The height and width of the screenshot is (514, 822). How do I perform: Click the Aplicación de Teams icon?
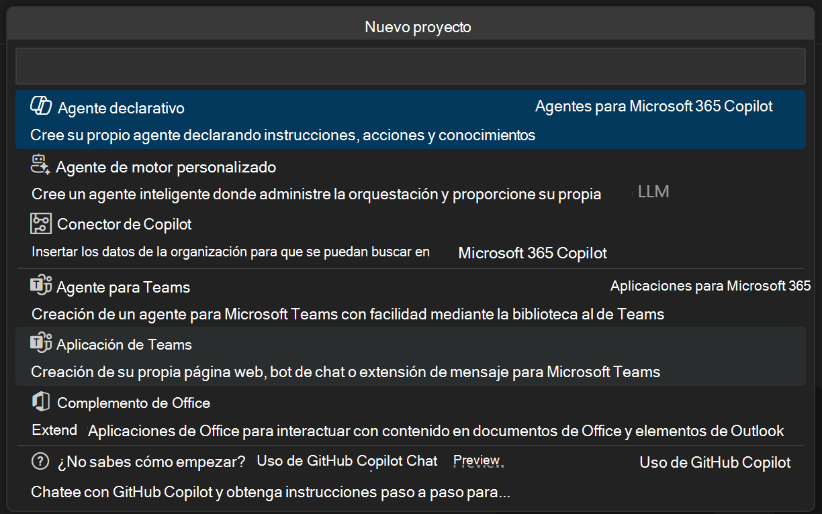tap(41, 344)
